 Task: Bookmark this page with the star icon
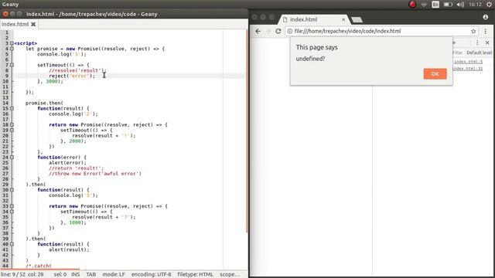(473, 31)
